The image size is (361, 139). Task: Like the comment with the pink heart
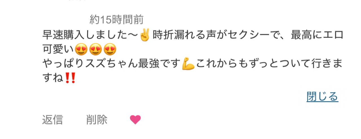[135, 120]
